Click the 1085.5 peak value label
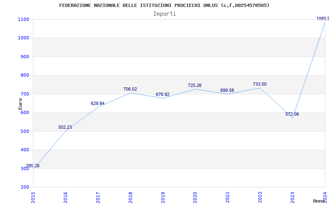Screen dimensions: 329x205 point(322,18)
